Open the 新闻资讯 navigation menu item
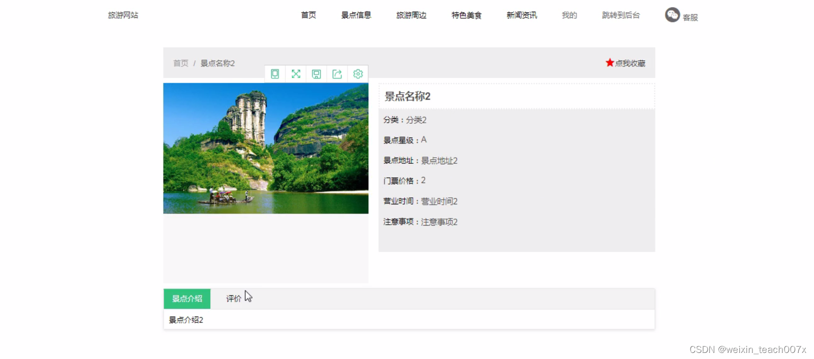 (522, 15)
